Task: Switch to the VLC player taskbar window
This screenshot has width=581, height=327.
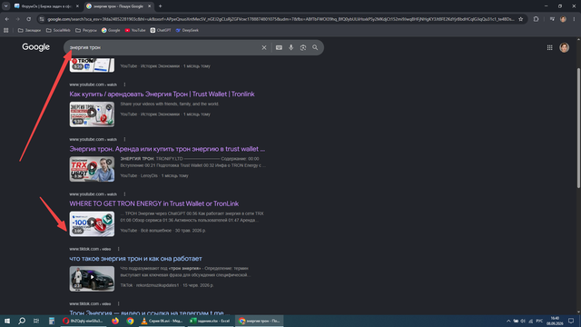Action: 162,321
